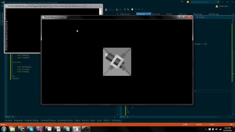Expand the tab list arrow before Textures.cpp
This screenshot has width=235, height=132.
pyautogui.click(x=117, y=14)
